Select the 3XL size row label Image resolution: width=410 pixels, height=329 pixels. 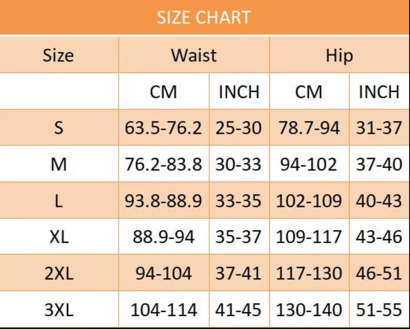click(59, 310)
